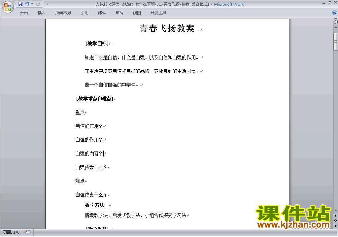Click the line 做一个自信自强的中学生。

[112, 85]
